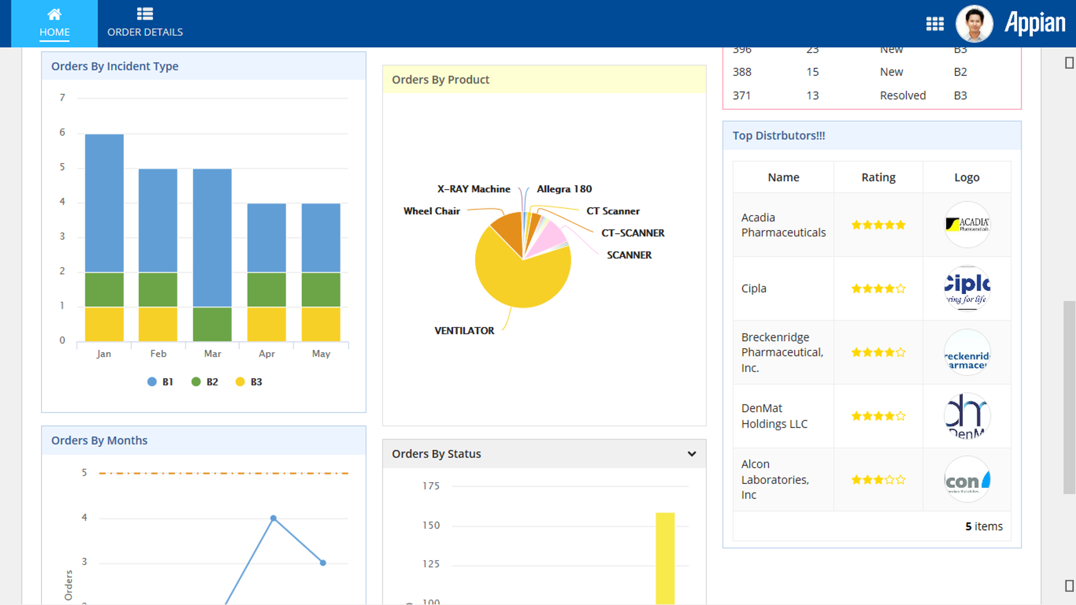
Task: Click the Appian logo
Action: coord(1035,23)
